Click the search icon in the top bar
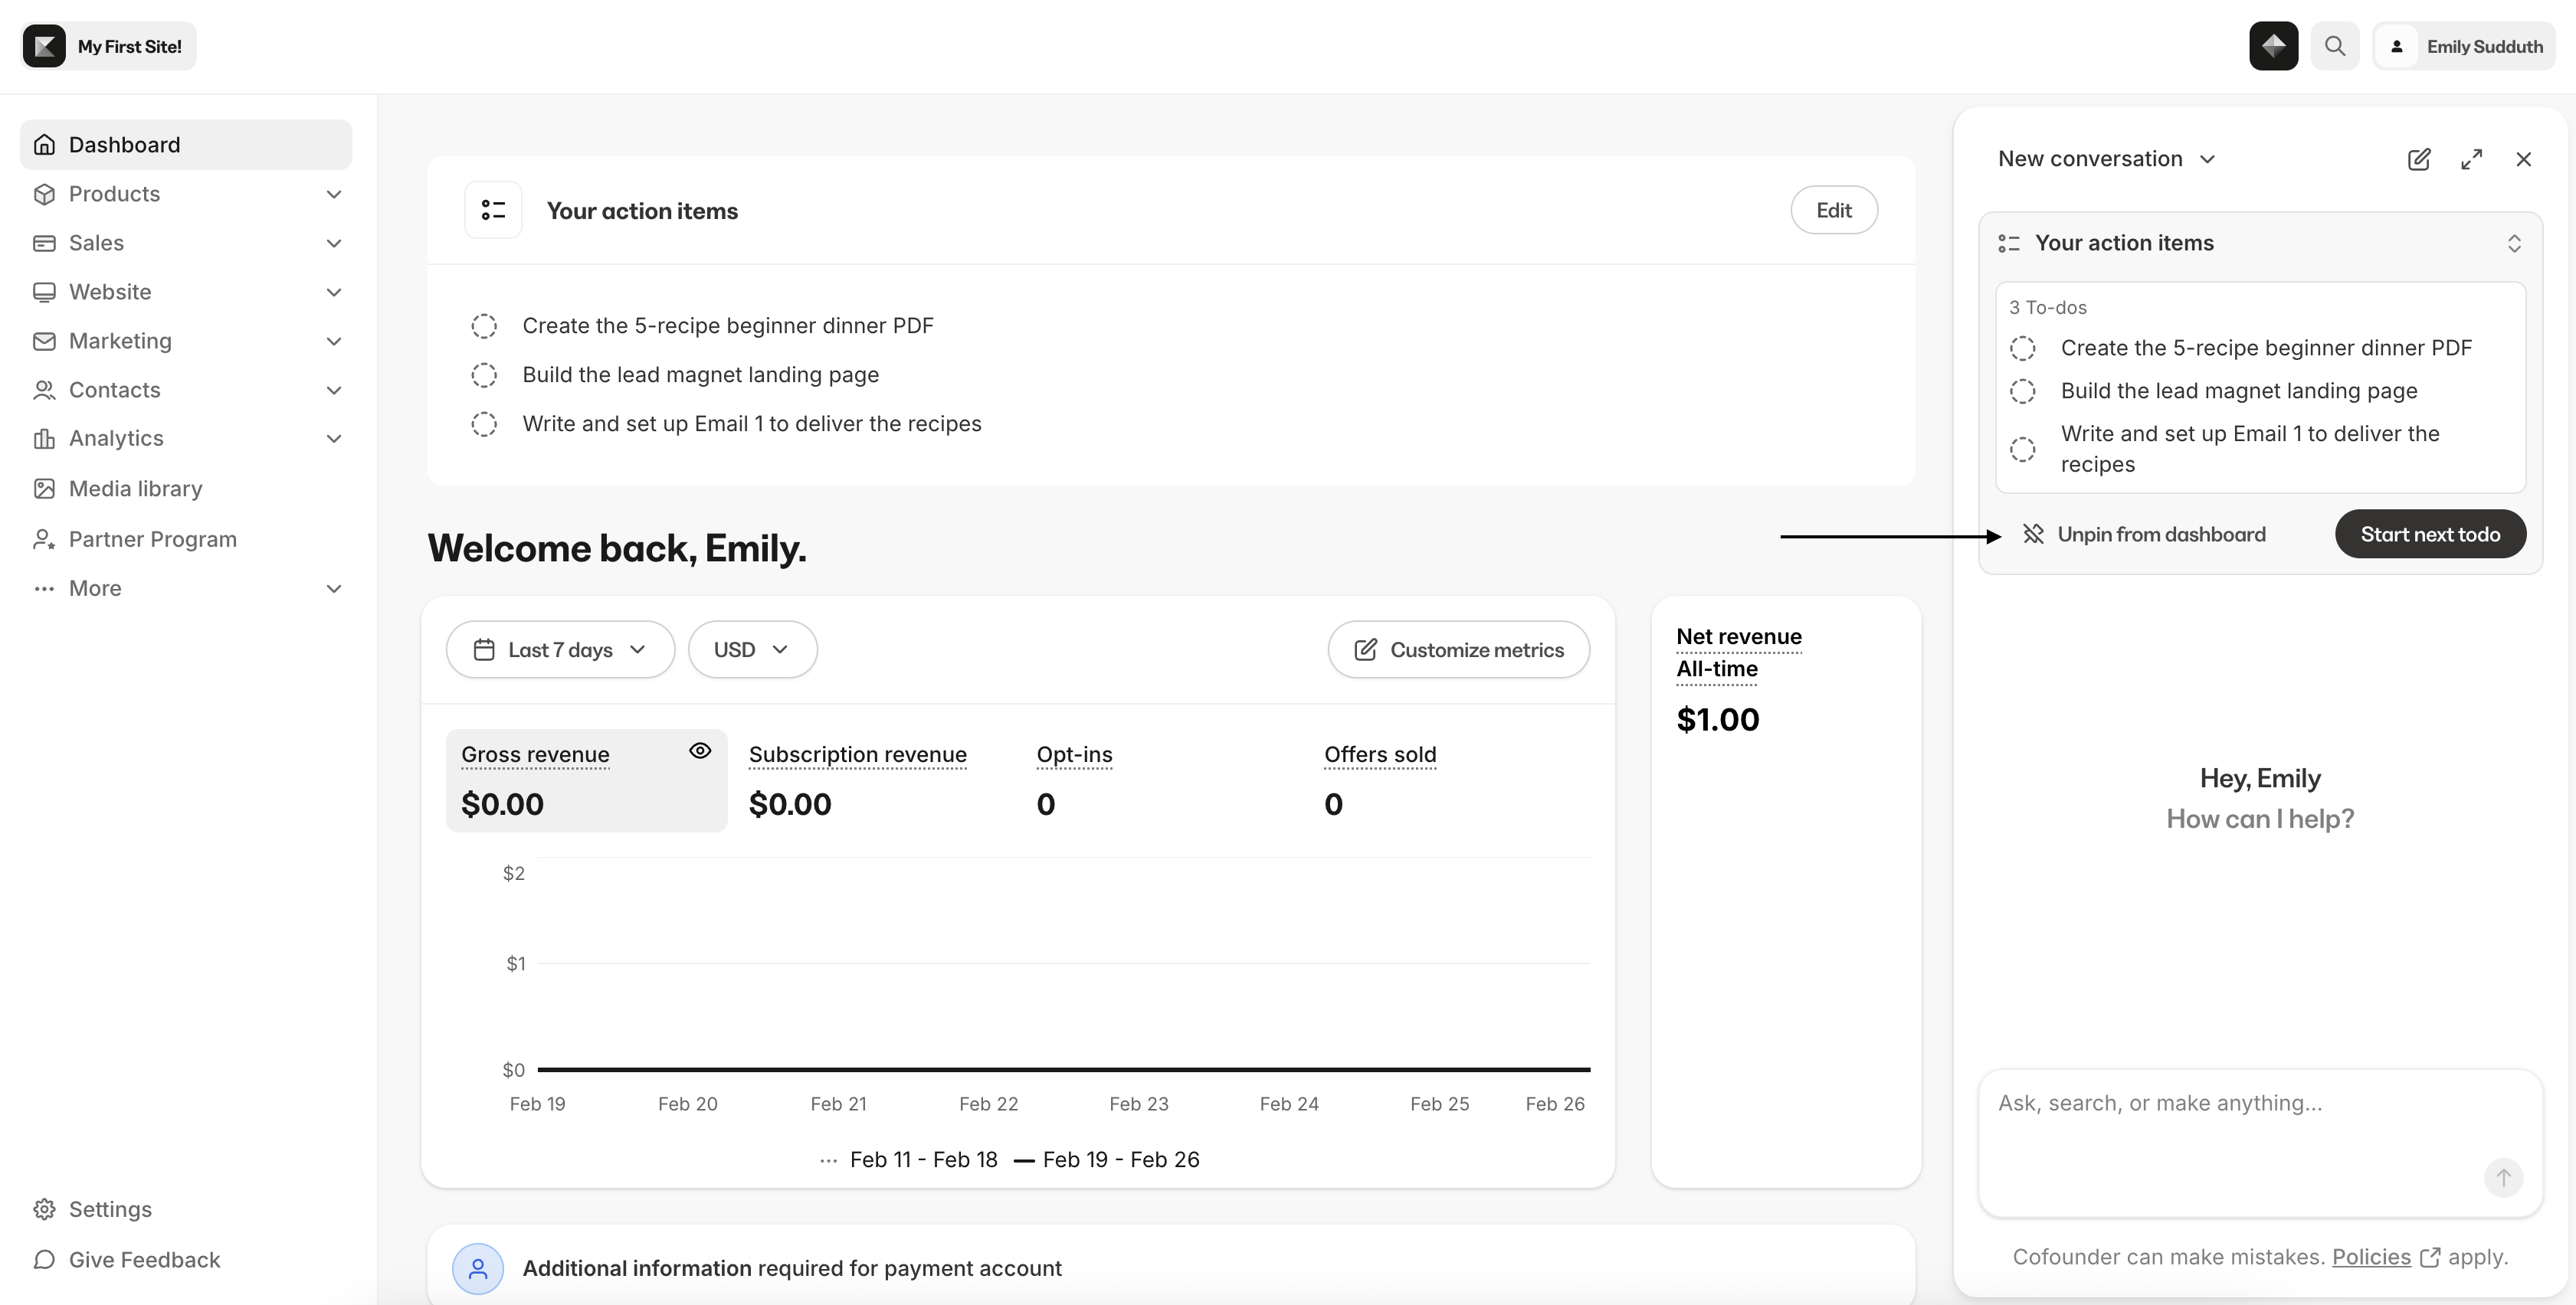The height and width of the screenshot is (1305, 2576). [x=2334, y=46]
